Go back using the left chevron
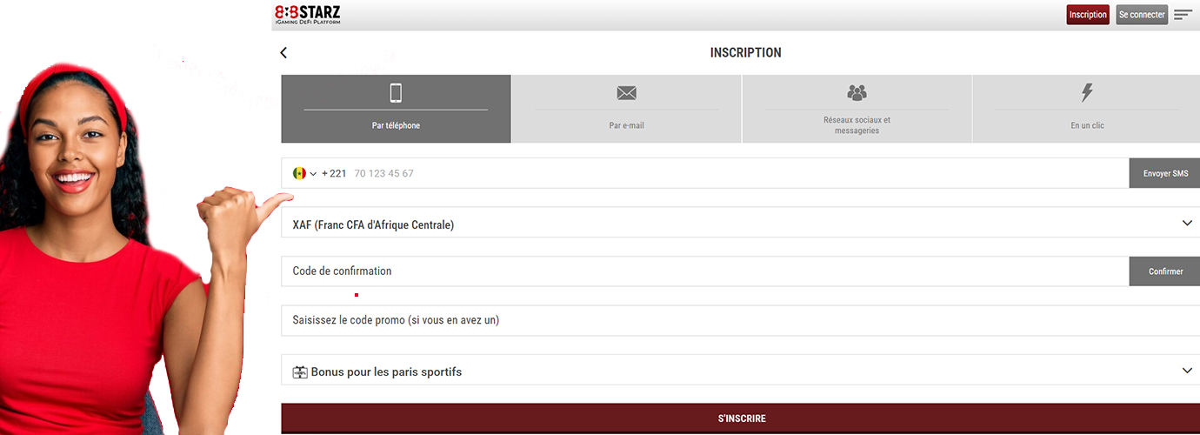 tap(283, 53)
